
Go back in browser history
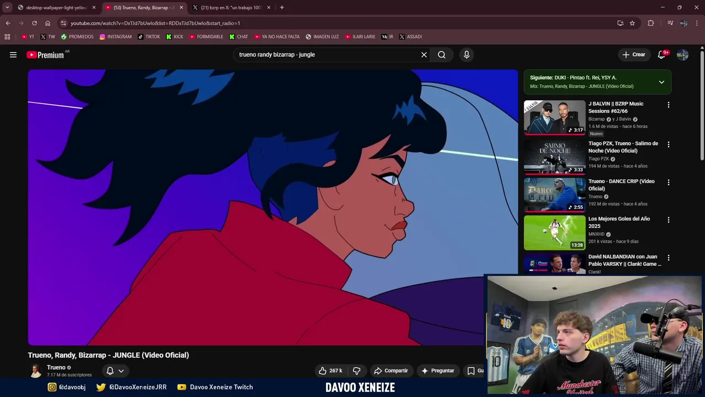click(x=8, y=23)
